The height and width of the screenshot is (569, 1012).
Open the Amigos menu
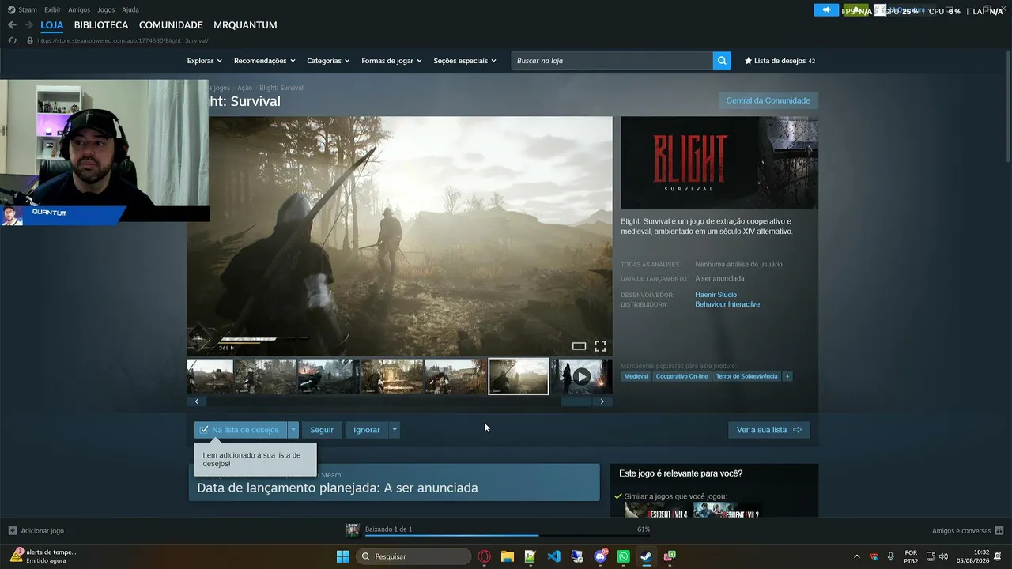(79, 10)
